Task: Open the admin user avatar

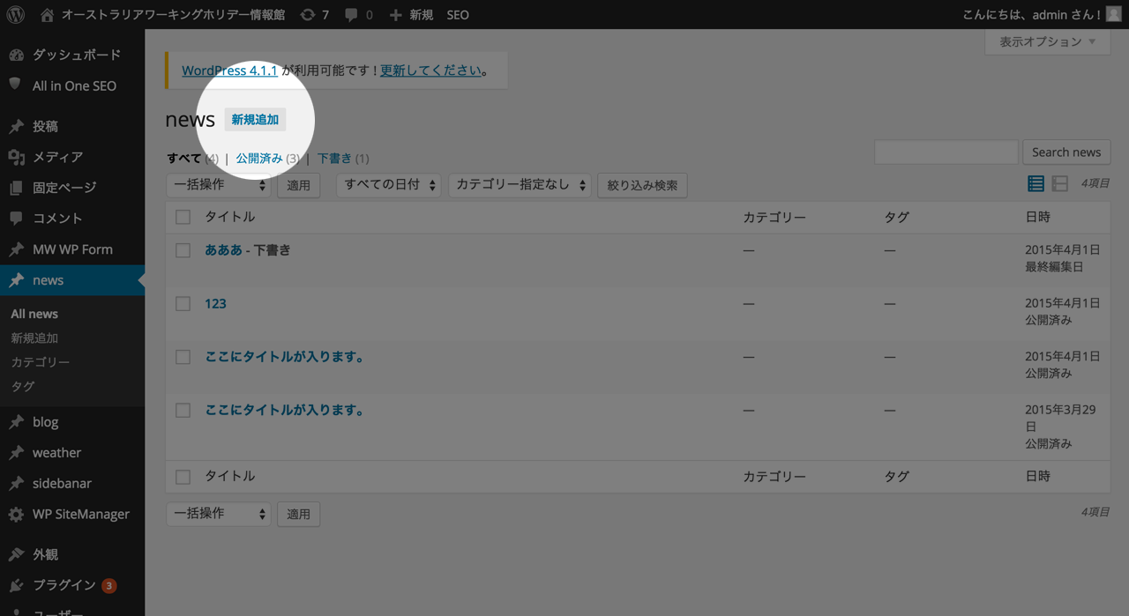Action: tap(1114, 14)
